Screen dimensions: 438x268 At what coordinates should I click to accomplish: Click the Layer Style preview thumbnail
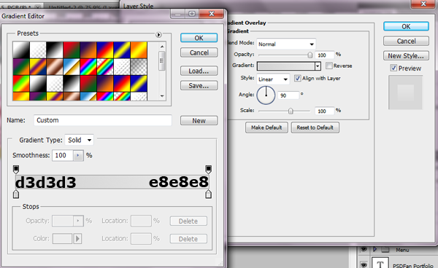pyautogui.click(x=406, y=92)
